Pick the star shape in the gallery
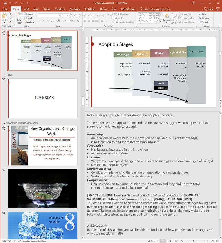 [157, 21]
